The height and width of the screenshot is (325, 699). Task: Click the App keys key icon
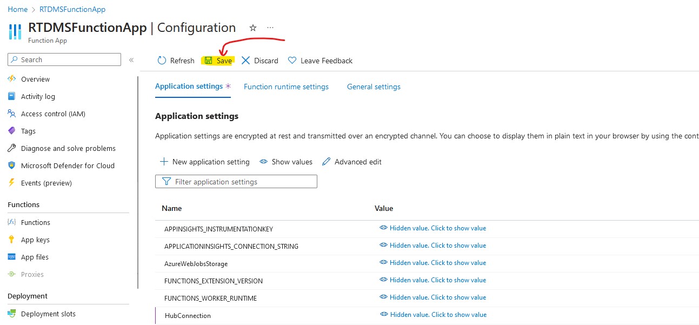click(x=12, y=240)
